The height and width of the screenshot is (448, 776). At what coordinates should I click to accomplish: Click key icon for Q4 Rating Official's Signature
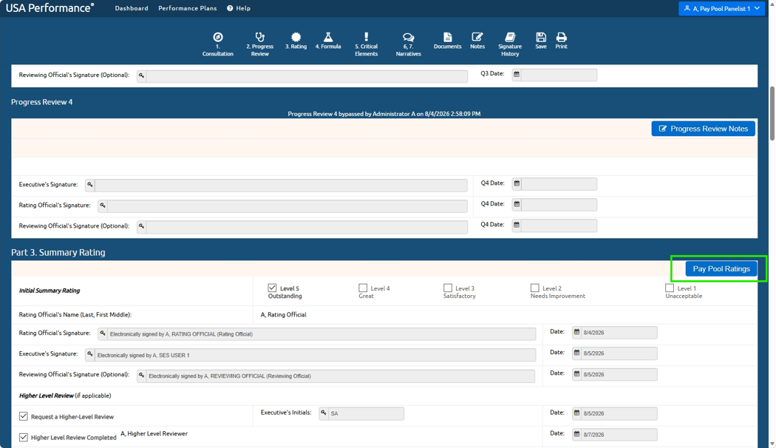(103, 206)
